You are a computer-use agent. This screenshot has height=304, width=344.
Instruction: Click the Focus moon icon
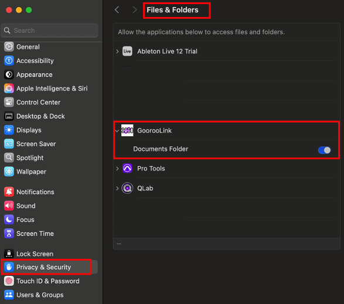[x=9, y=219]
